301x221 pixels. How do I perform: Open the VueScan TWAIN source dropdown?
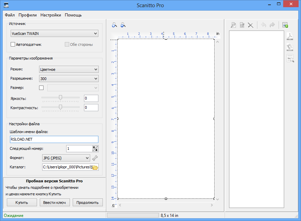55,34
